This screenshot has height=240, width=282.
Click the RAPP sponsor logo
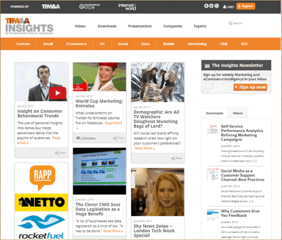pyautogui.click(x=43, y=178)
